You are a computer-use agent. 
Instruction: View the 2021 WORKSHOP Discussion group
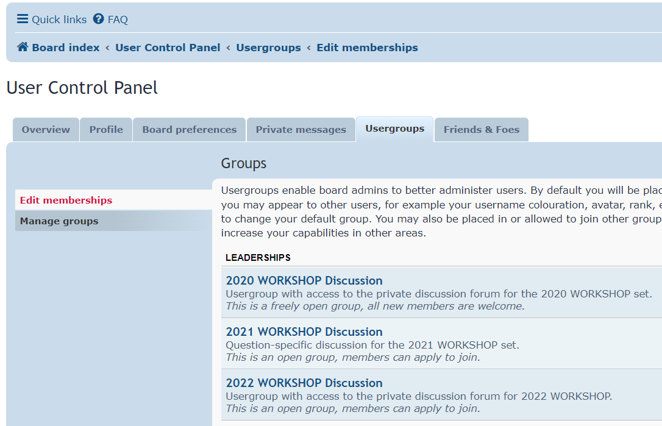pyautogui.click(x=304, y=332)
